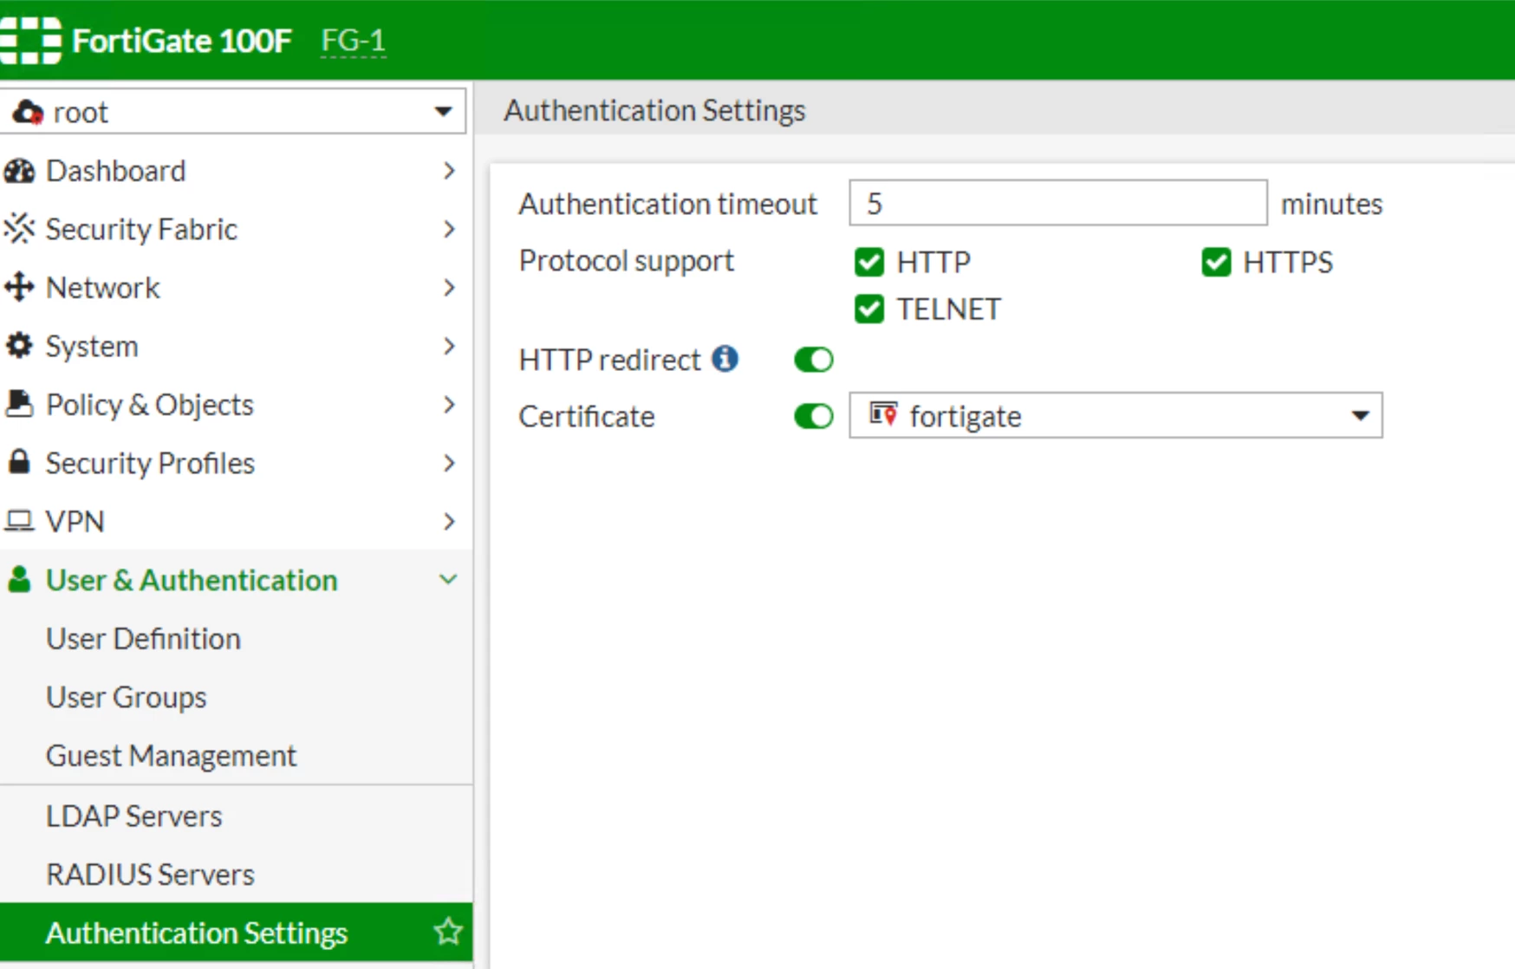The height and width of the screenshot is (969, 1515).
Task: Open the root VDOM dropdown
Action: pyautogui.click(x=233, y=112)
